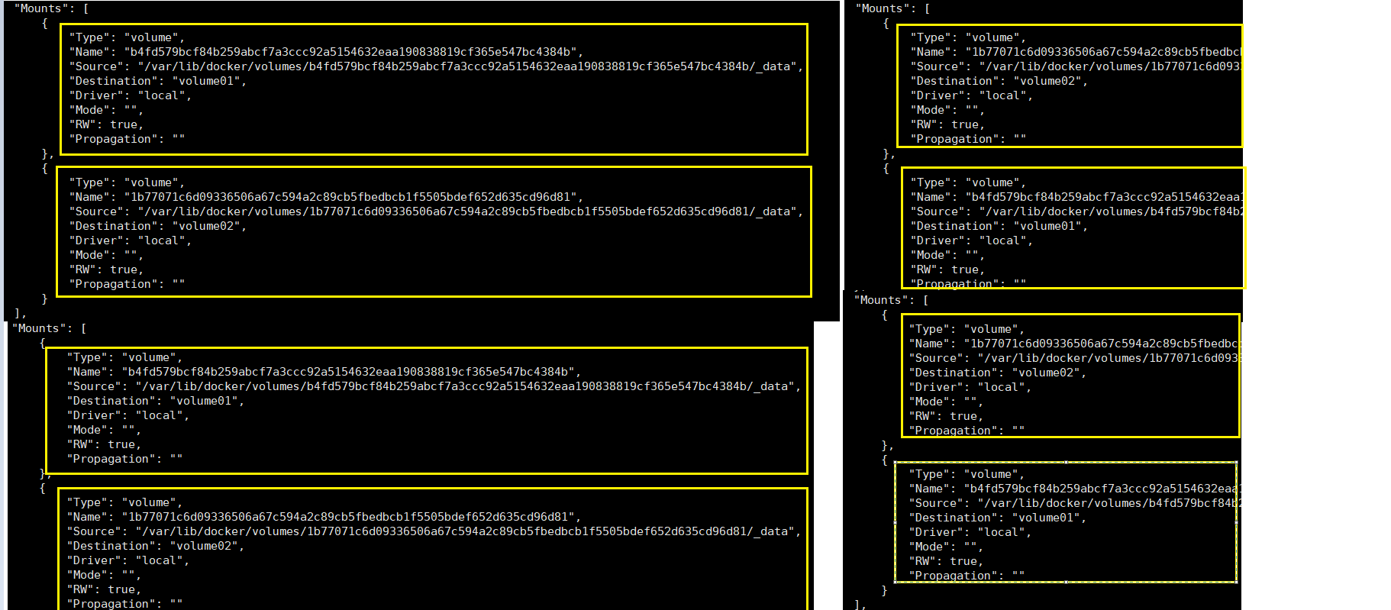Select the b4fd579bcf84b259 Name line in upper-right terminal

tap(1076, 197)
